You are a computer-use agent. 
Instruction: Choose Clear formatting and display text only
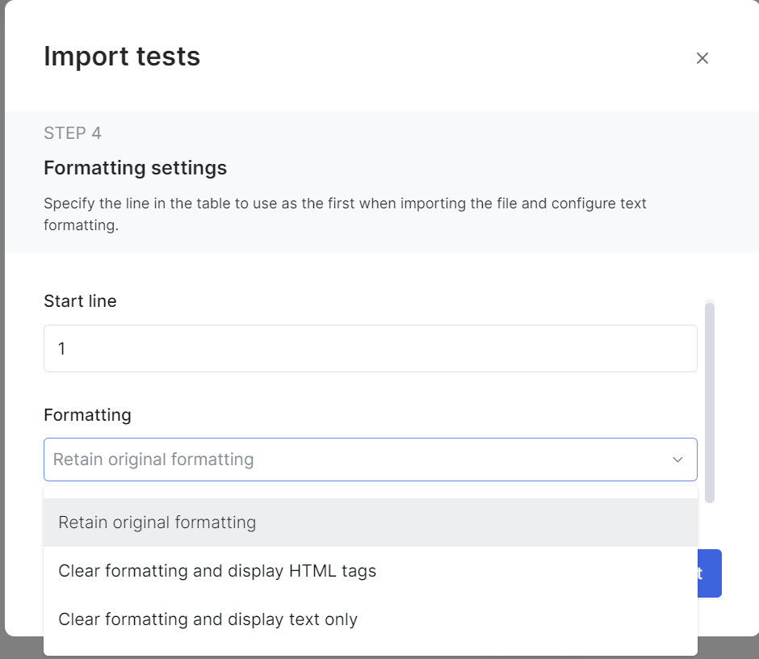coord(371,619)
